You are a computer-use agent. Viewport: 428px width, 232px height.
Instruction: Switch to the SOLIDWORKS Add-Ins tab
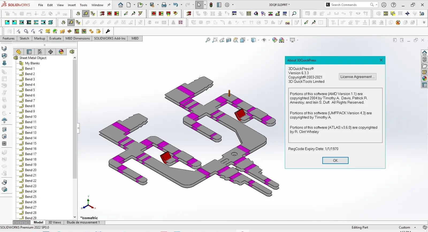(x=110, y=38)
